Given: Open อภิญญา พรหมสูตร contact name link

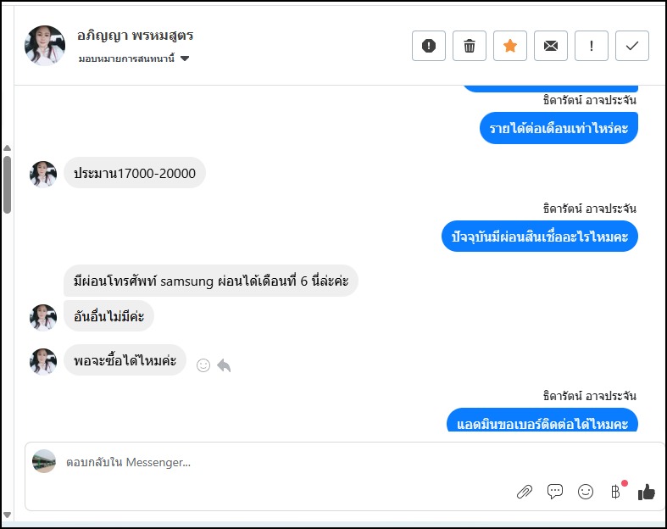Looking at the screenshot, I should coord(136,36).
